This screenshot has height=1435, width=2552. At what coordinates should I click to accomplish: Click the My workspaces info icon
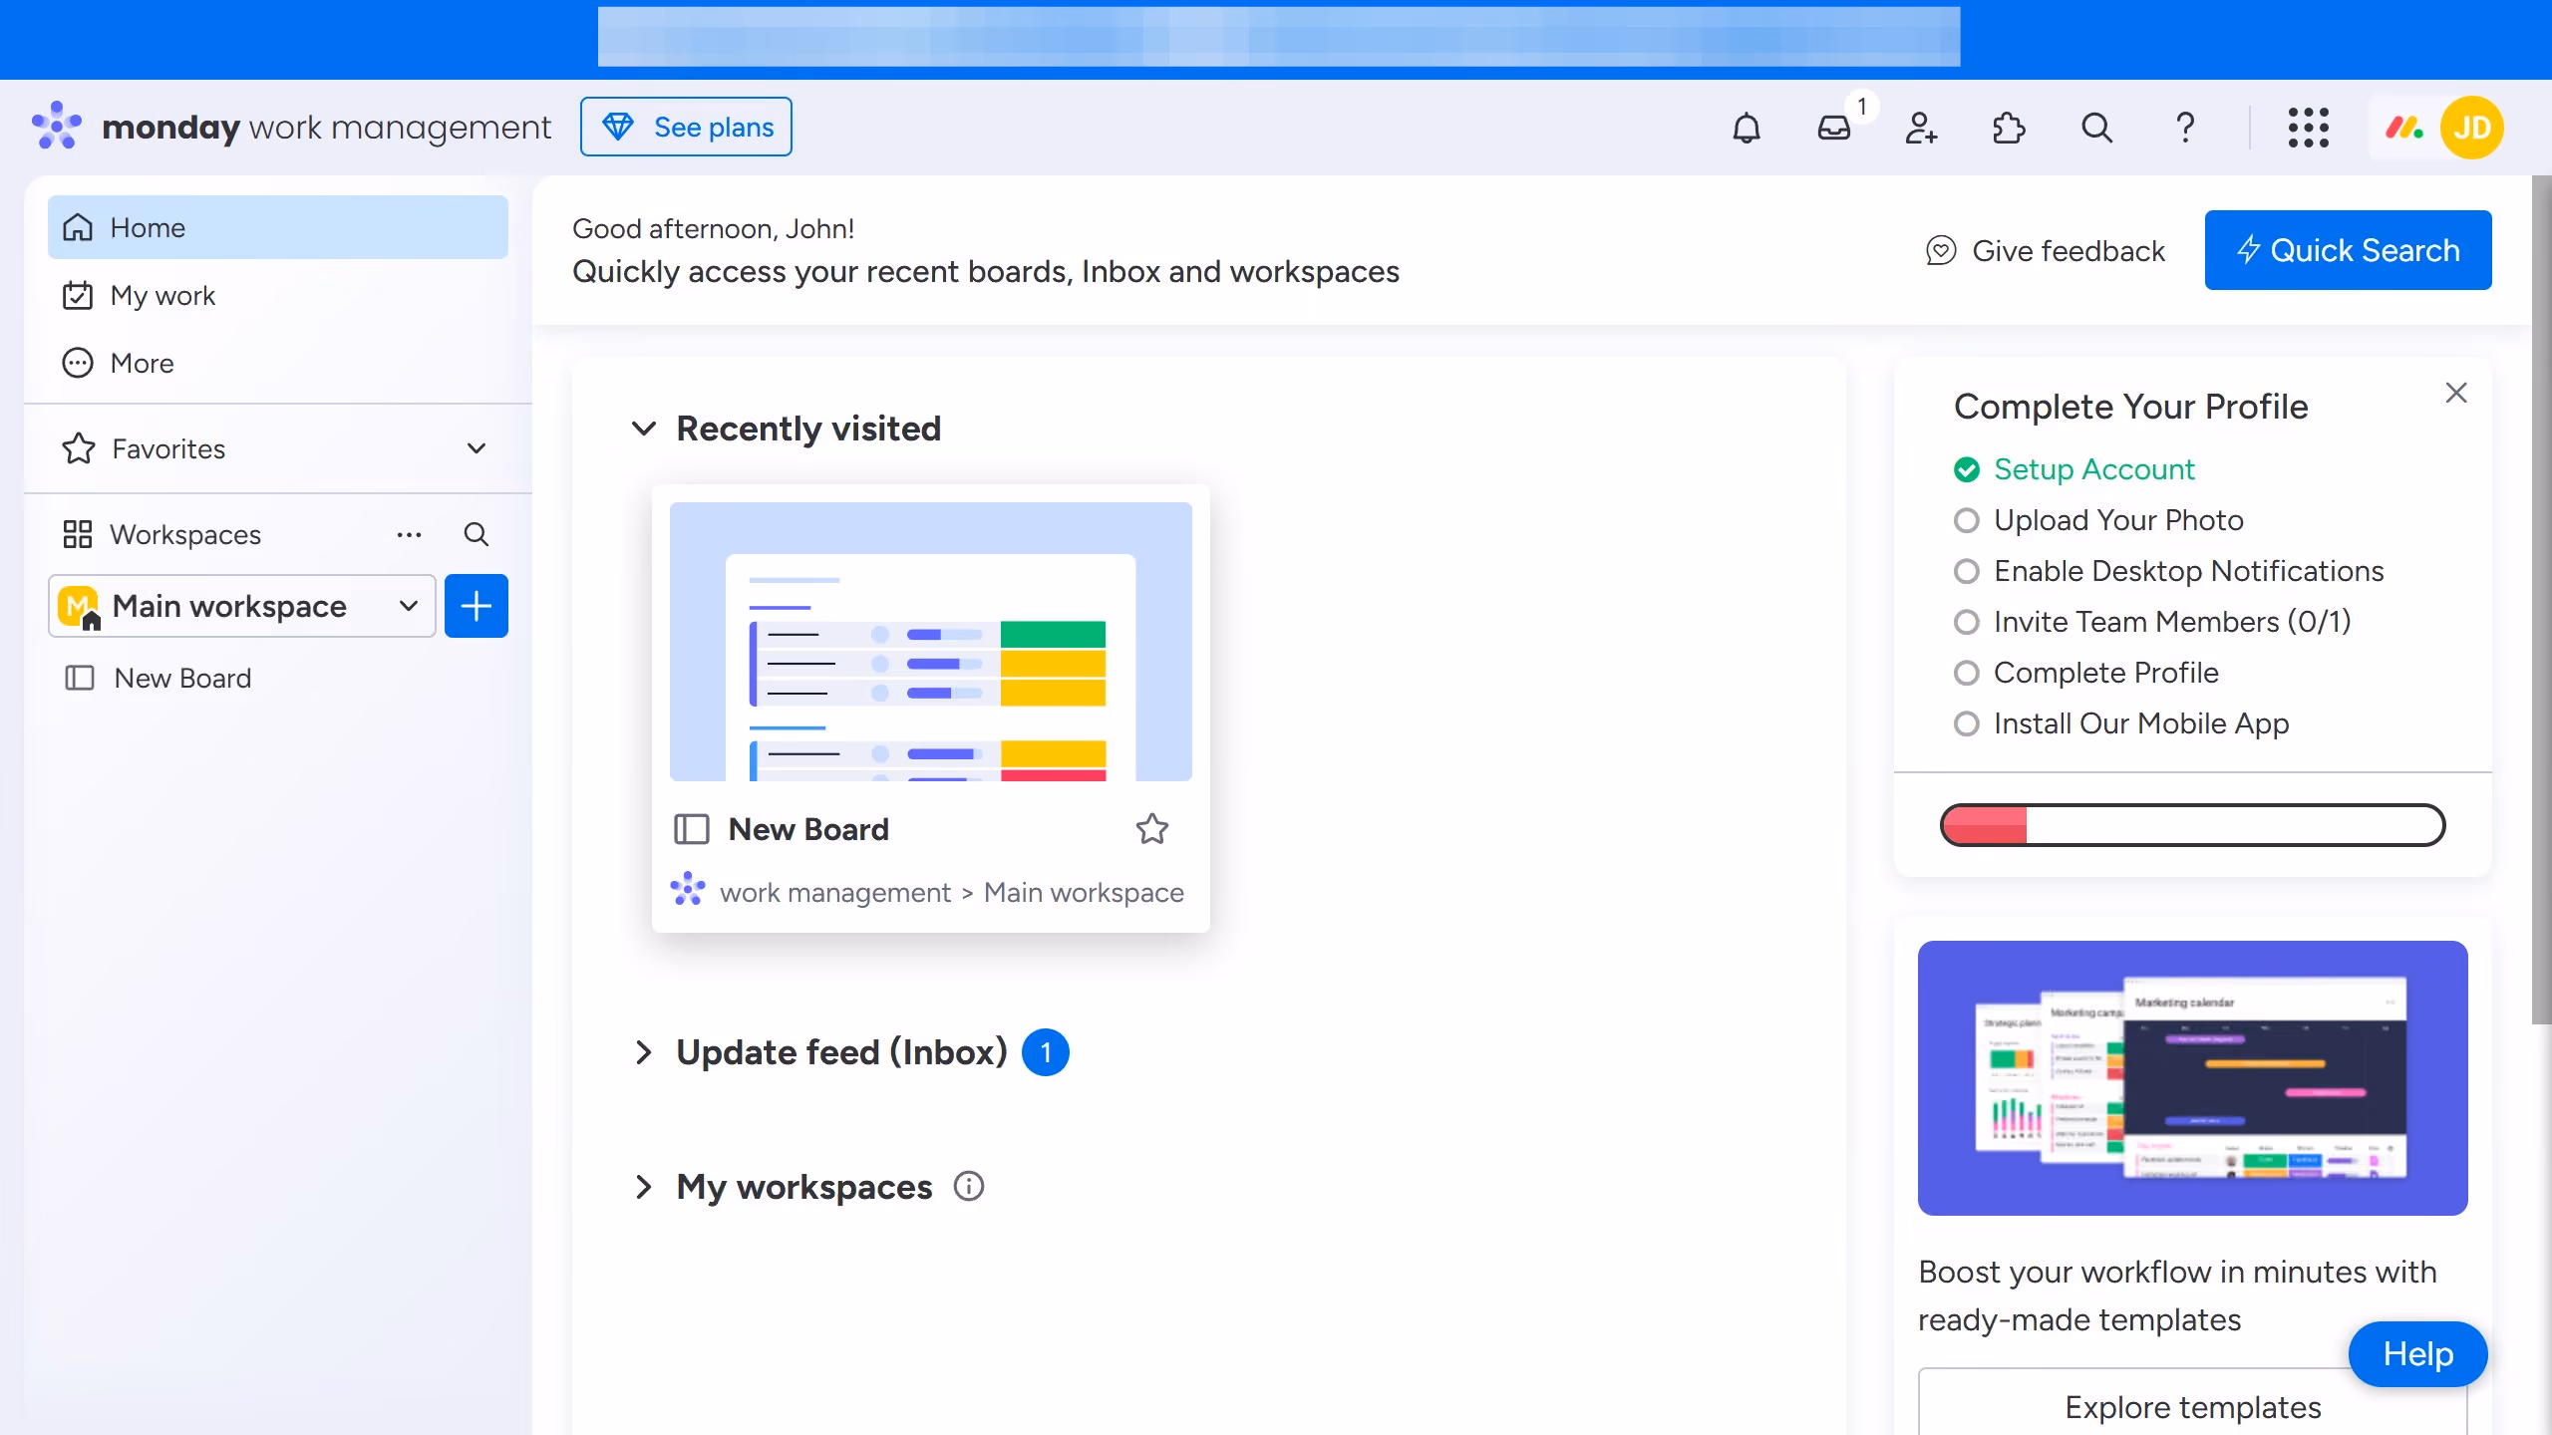[969, 1186]
